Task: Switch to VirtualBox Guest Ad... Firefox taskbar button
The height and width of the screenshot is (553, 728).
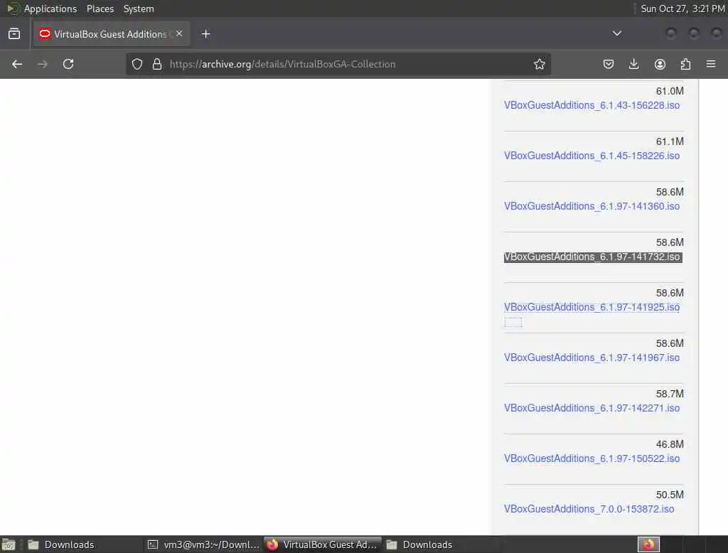Action: pyautogui.click(x=323, y=544)
